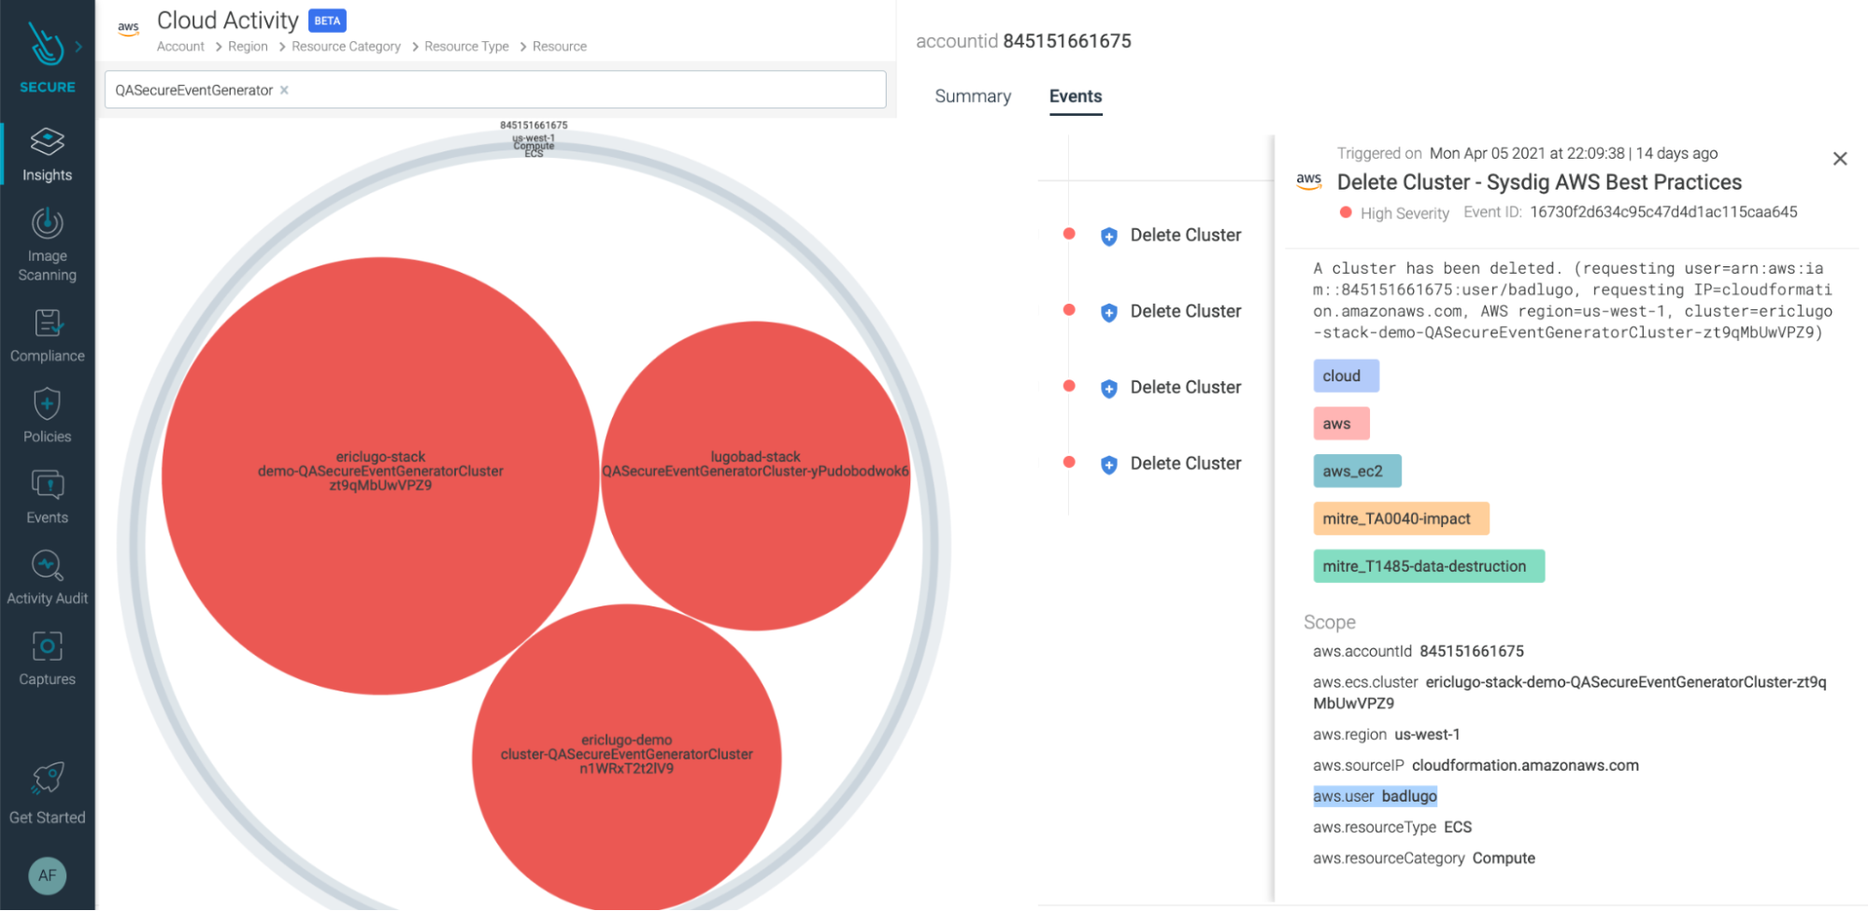The width and height of the screenshot is (1868, 911).
Task: Select the lugobad-stack cluster bubble
Action: pyautogui.click(x=756, y=476)
